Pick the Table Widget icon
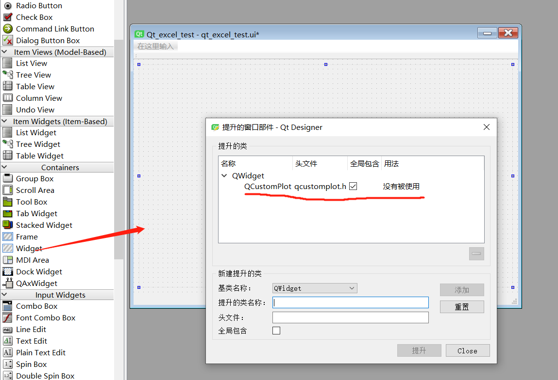Screen dimensions: 558x380 [7, 156]
